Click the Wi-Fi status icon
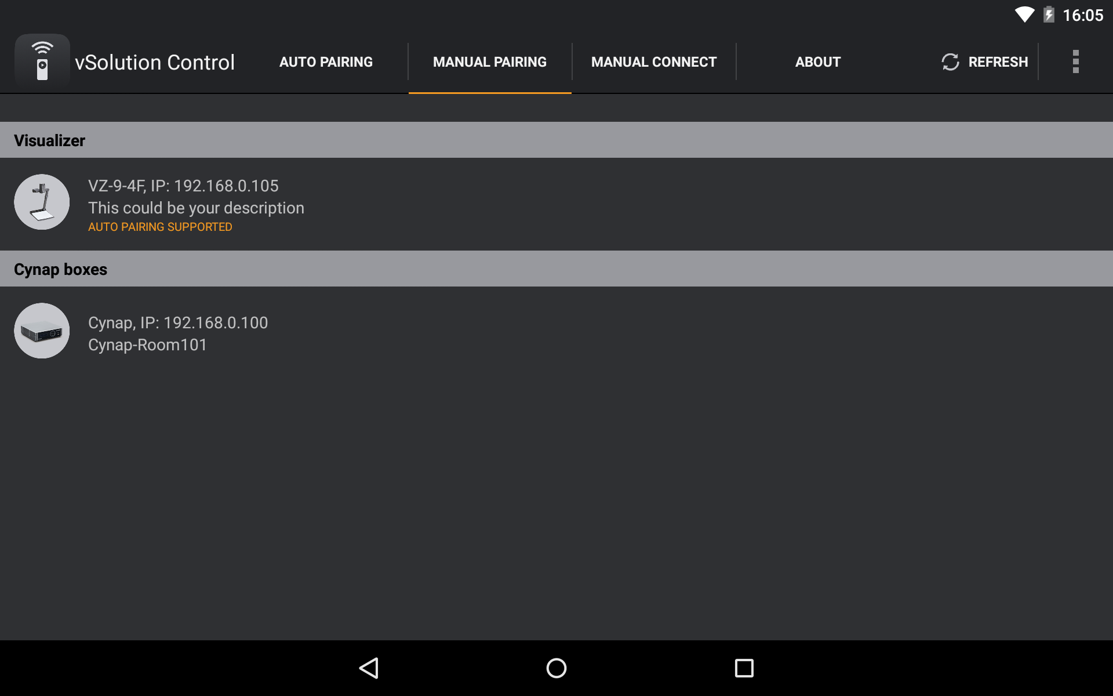Viewport: 1113px width, 696px height. (1024, 14)
